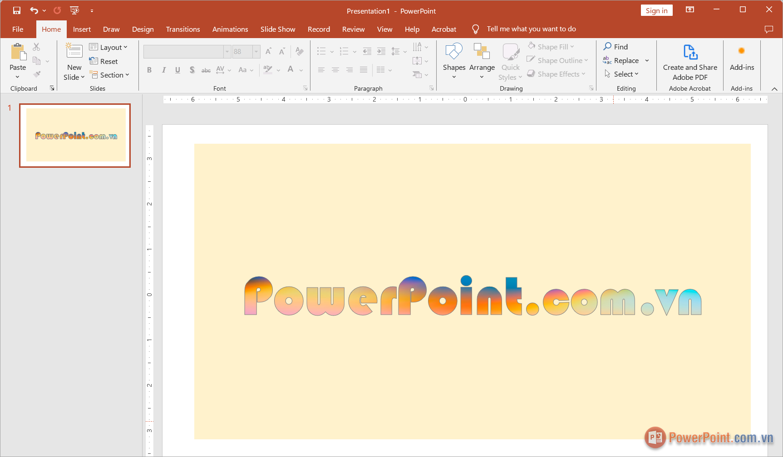The image size is (783, 457).
Task: Toggle bullet list formatting
Action: [x=322, y=51]
